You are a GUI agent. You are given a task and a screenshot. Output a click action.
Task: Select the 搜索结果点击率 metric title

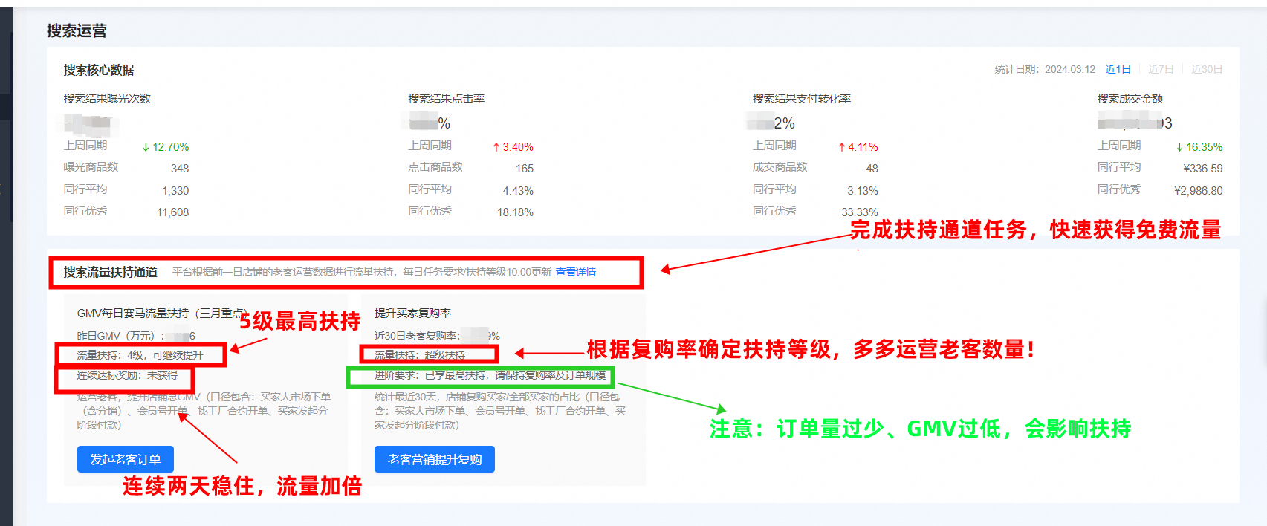pyautogui.click(x=447, y=98)
